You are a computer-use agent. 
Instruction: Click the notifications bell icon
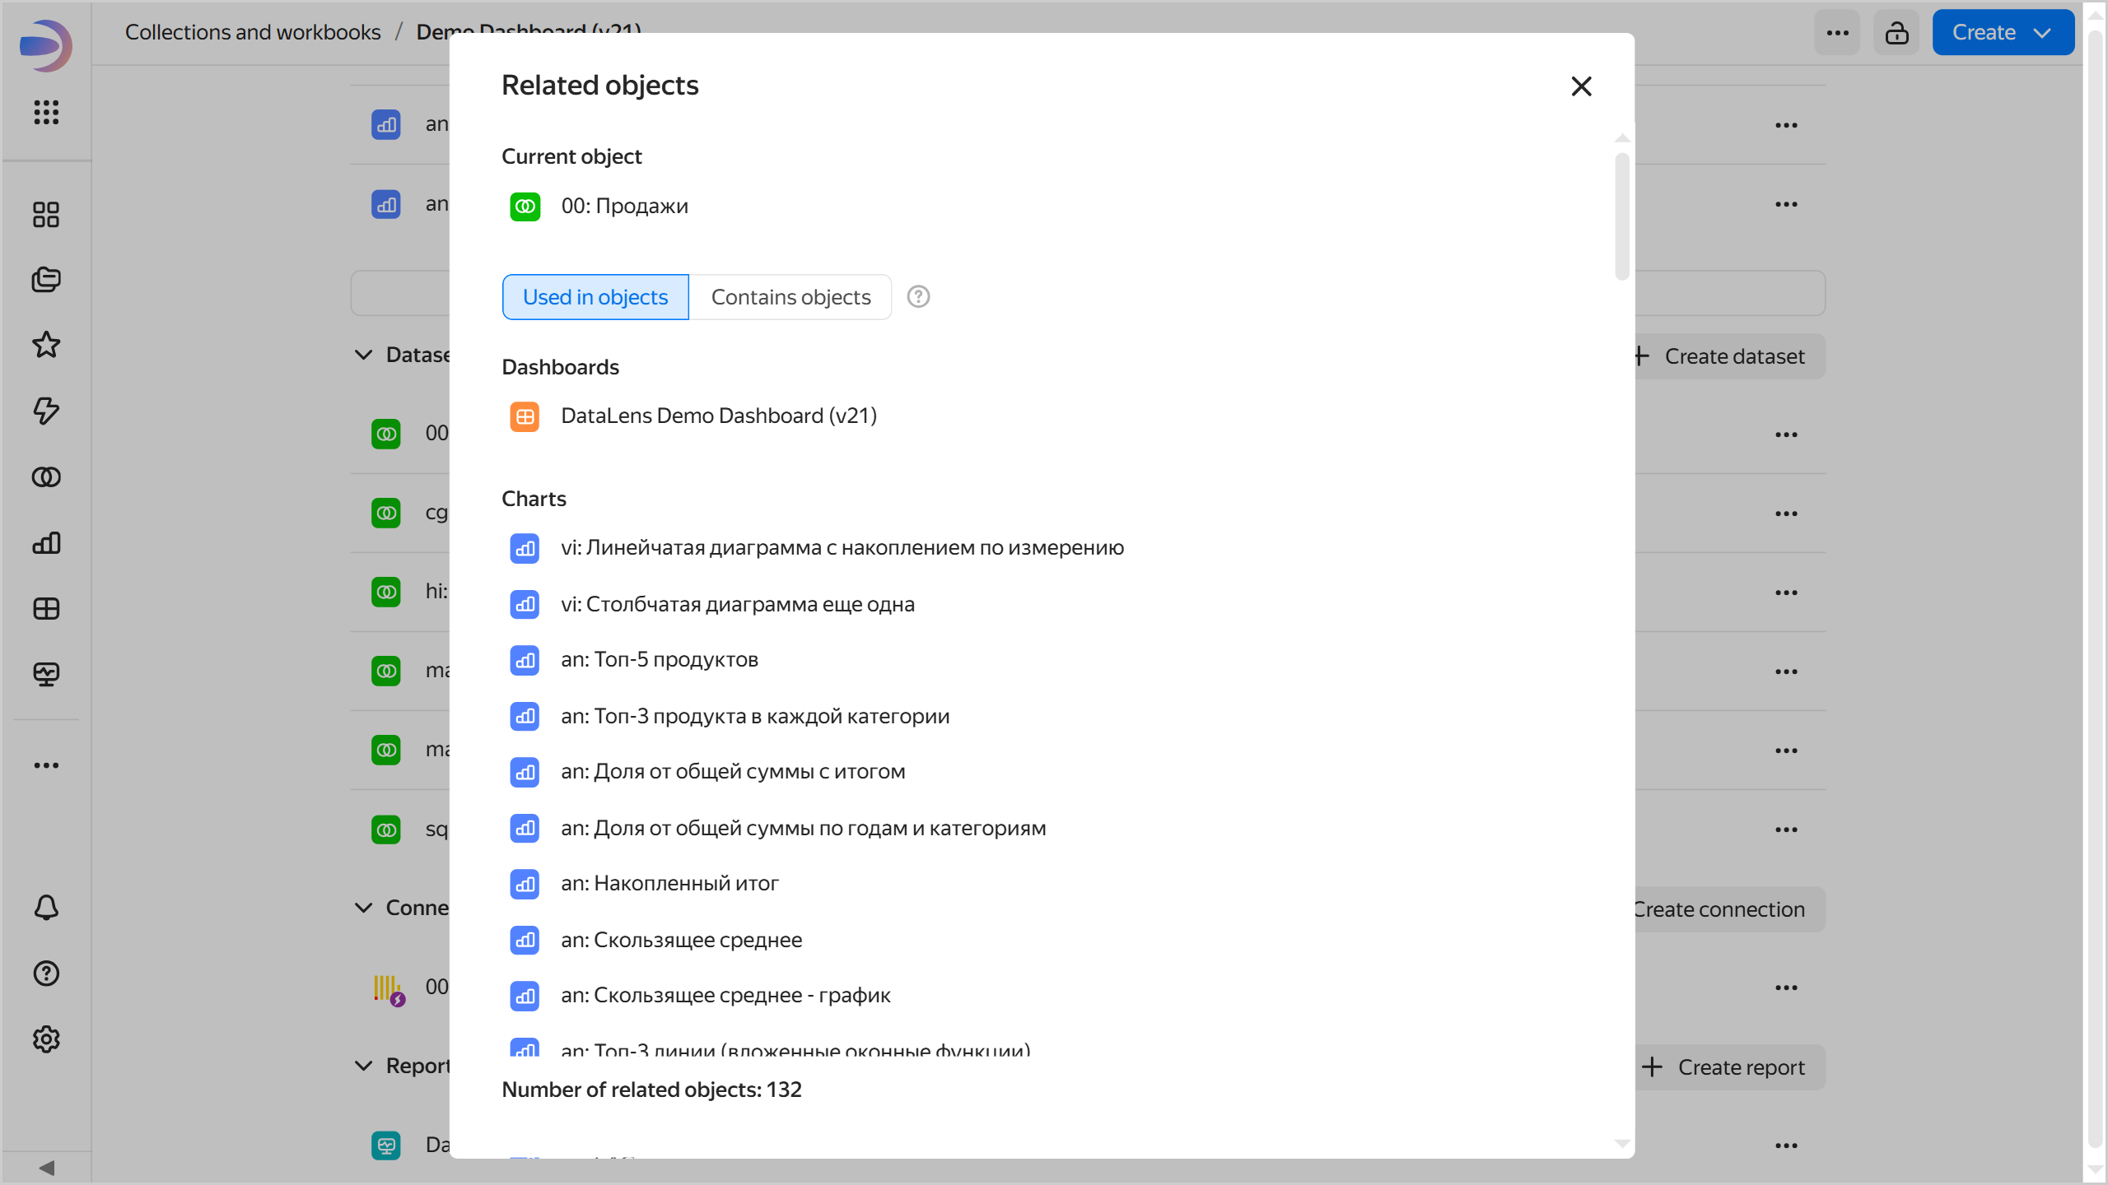click(x=46, y=908)
